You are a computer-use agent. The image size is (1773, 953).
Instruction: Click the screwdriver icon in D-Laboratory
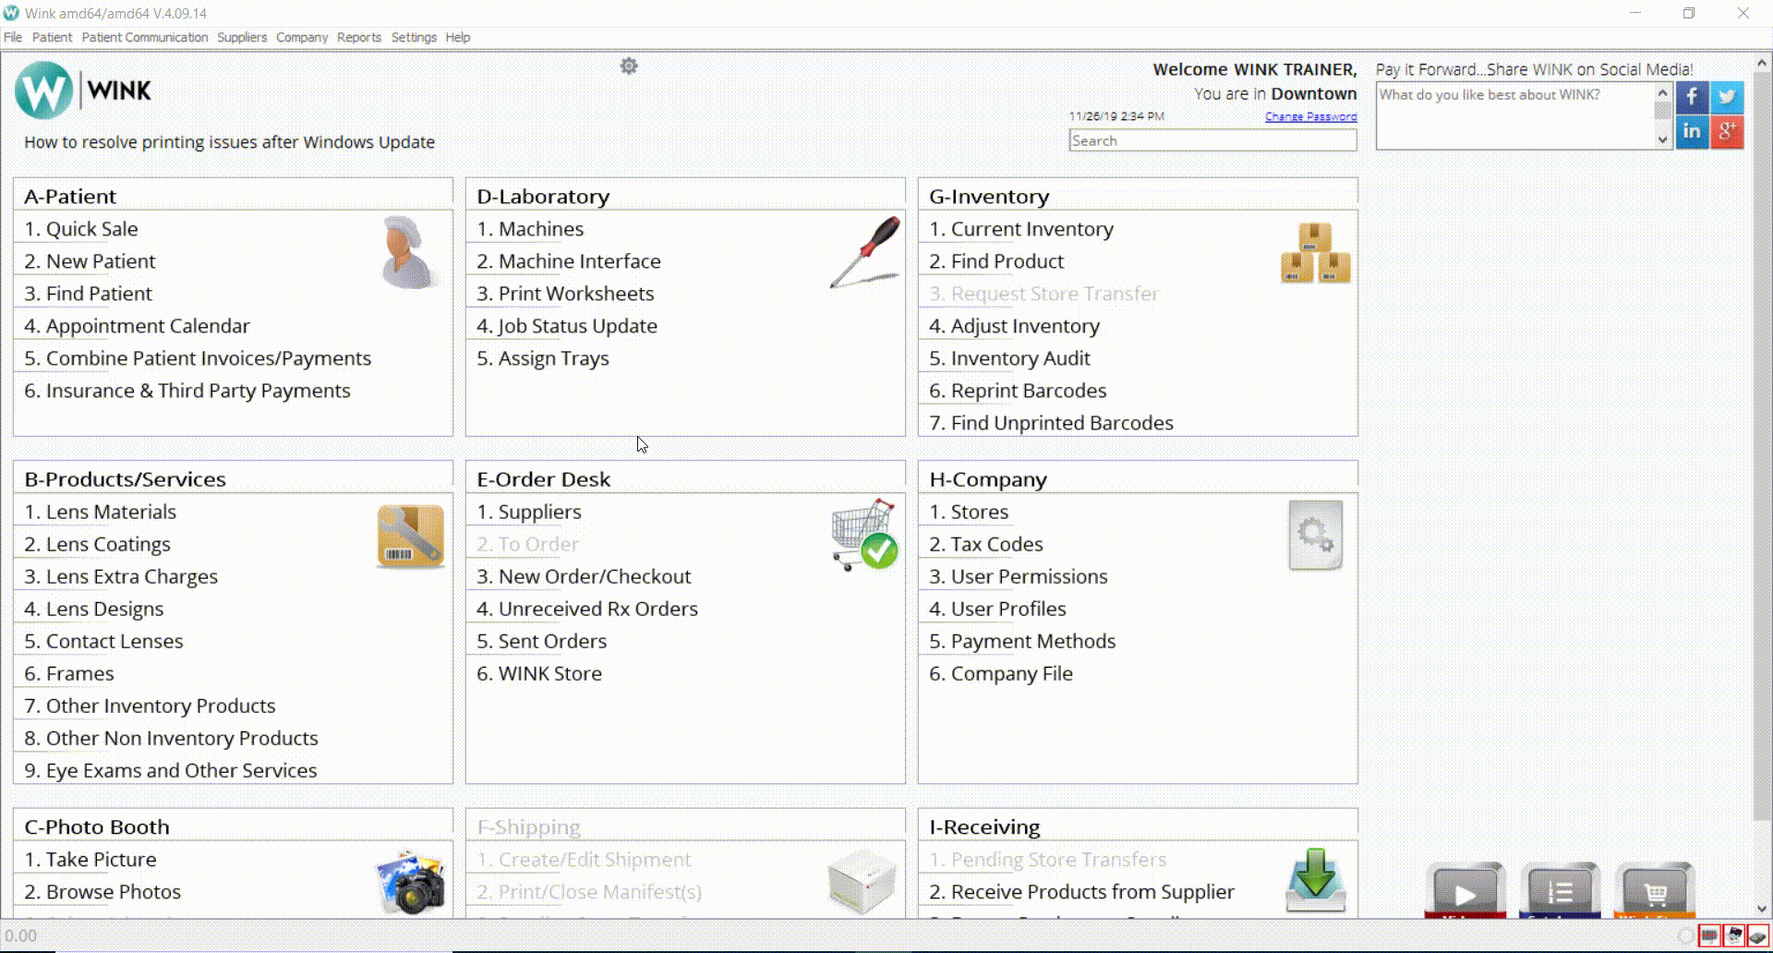coord(865,252)
